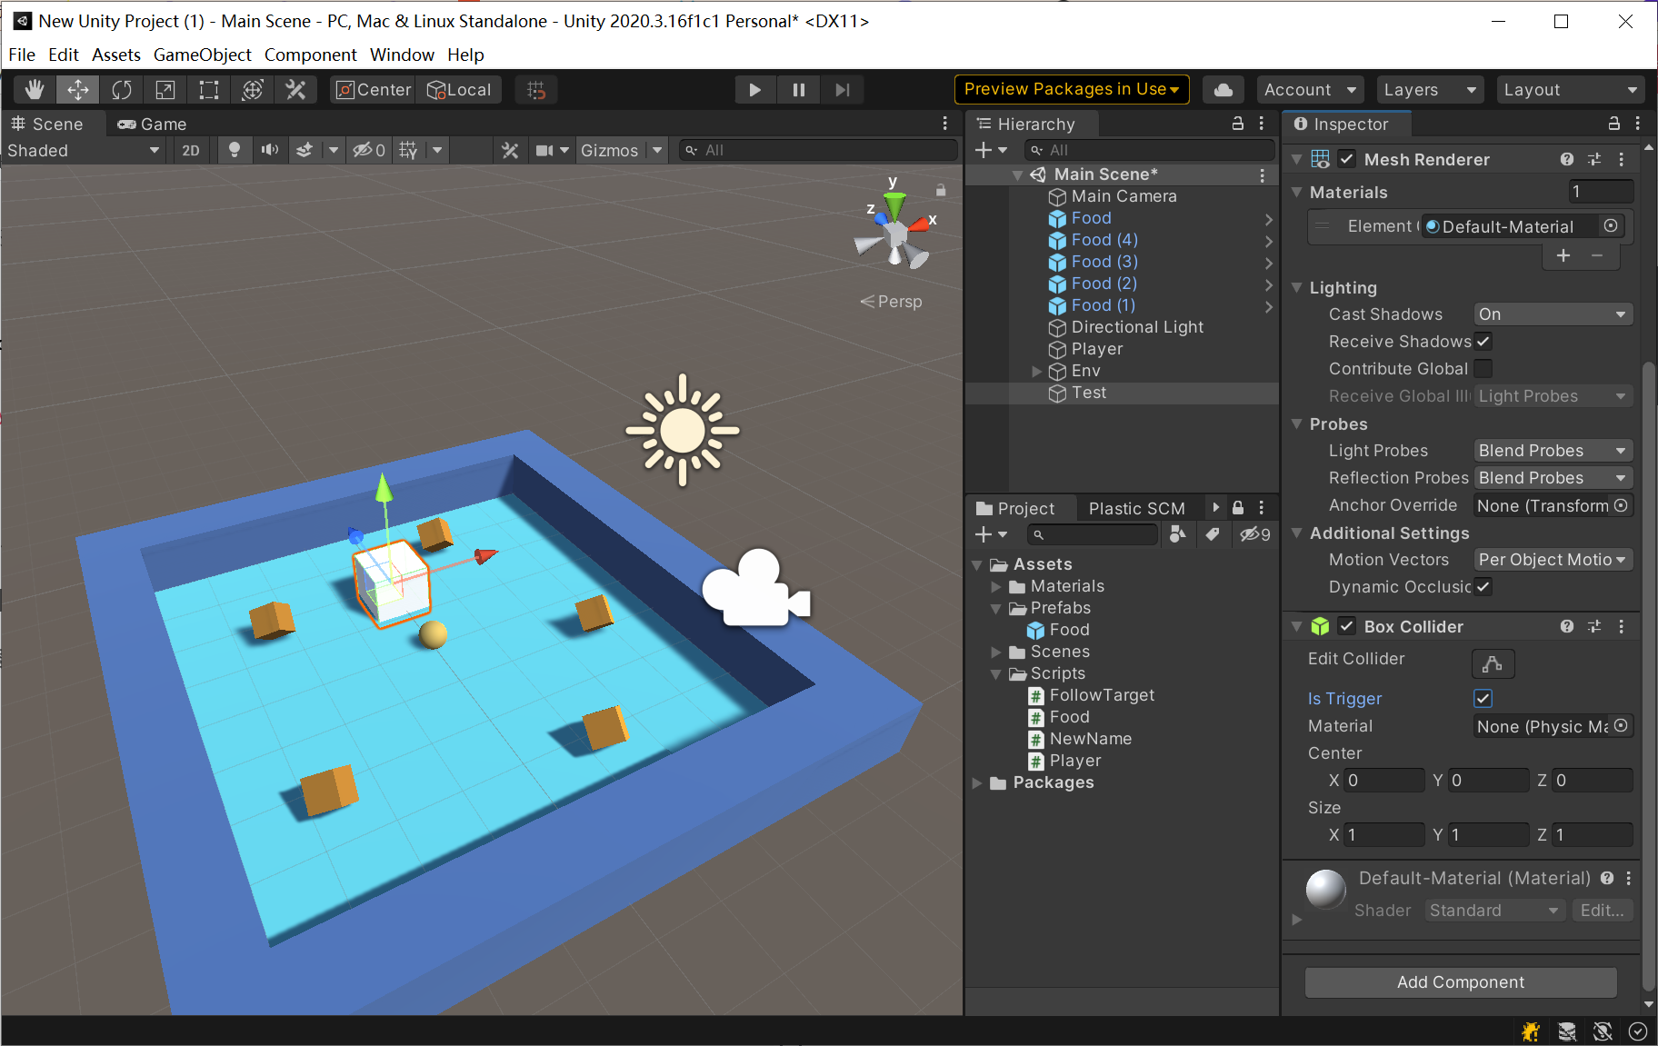This screenshot has width=1658, height=1046.
Task: Open Mesh Renderer preset settings icon
Action: pyautogui.click(x=1594, y=159)
